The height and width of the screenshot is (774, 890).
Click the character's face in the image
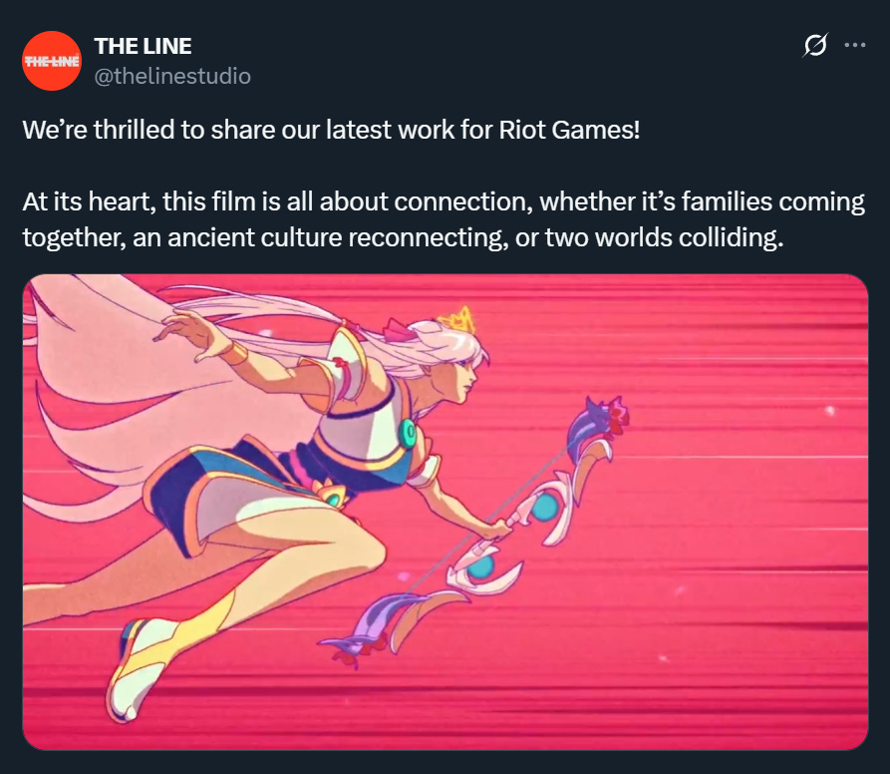tap(470, 379)
